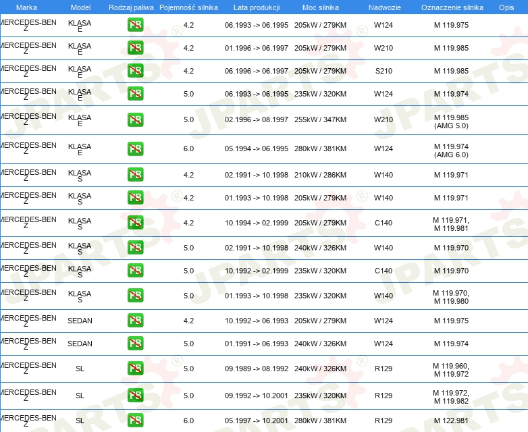Image resolution: width=528 pixels, height=432 pixels.
Task: Click PB icon in Klasa S 4.2 C140 row
Action: click(135, 223)
